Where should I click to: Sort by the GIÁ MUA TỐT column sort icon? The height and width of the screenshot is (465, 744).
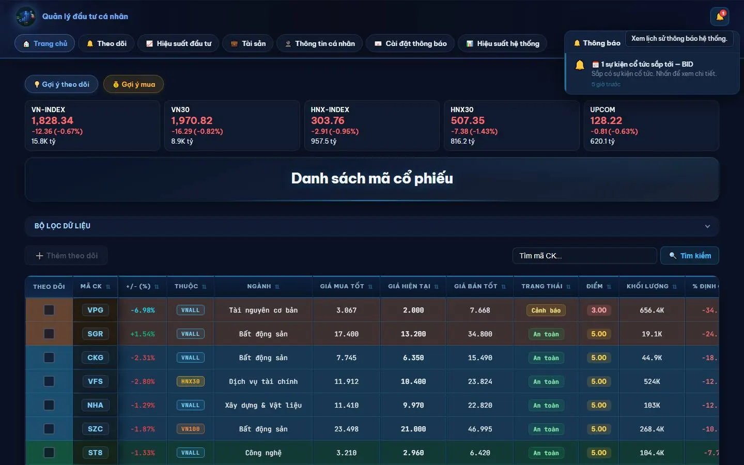370,287
